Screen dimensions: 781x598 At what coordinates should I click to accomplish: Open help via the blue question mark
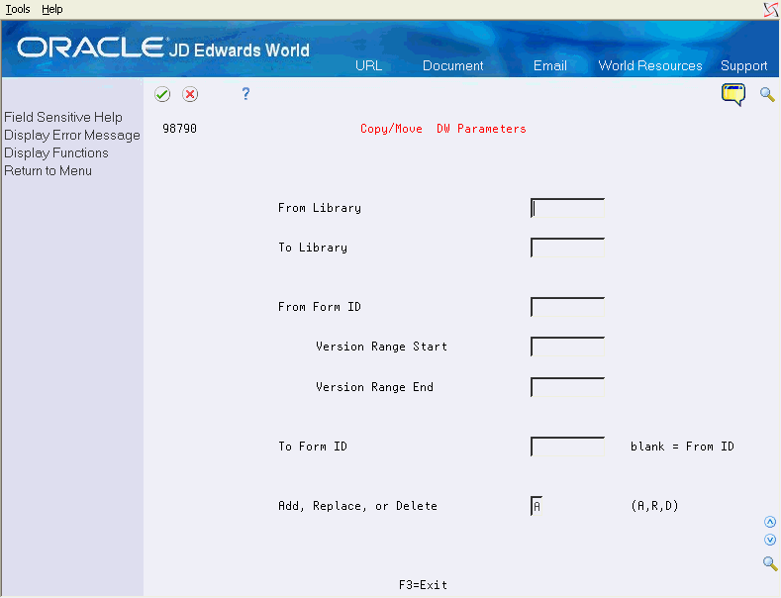point(245,94)
